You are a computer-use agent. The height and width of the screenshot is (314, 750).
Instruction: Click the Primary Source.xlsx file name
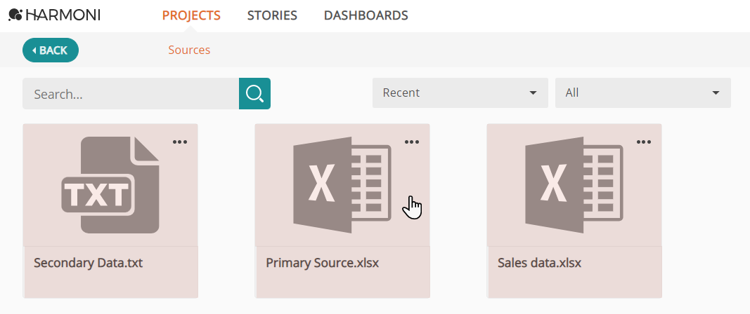pos(323,263)
